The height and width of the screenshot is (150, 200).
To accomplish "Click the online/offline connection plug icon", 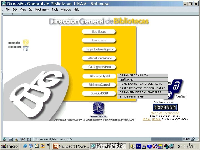I will [x=186, y=139].
